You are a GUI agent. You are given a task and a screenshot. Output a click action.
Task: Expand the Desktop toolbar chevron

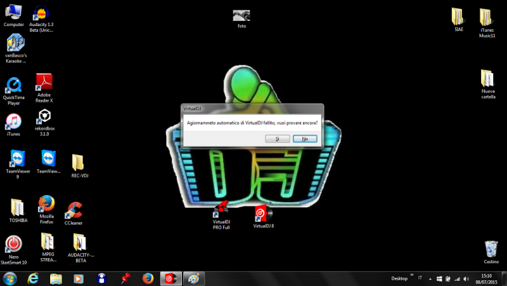pyautogui.click(x=411, y=275)
